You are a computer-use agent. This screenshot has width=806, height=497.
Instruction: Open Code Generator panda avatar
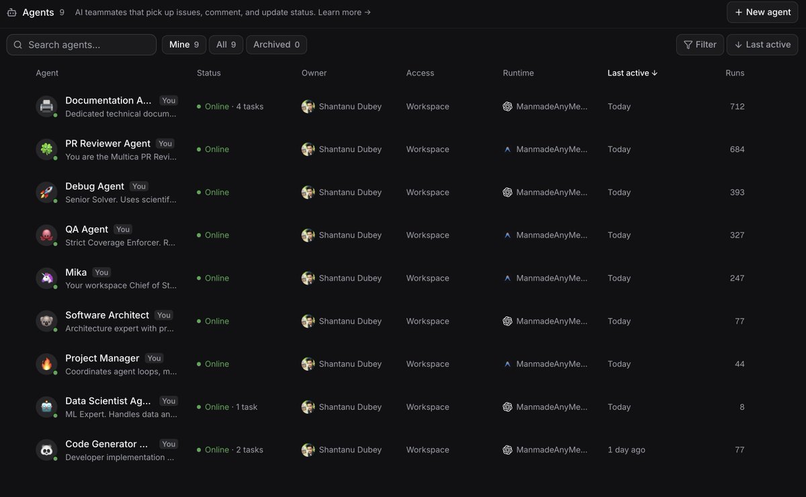click(x=46, y=450)
